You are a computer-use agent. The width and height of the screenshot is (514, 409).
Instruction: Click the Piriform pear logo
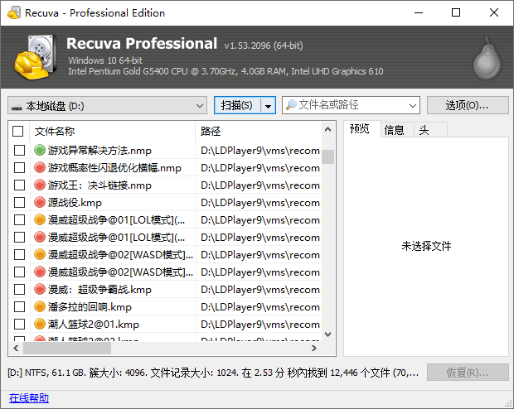point(487,58)
